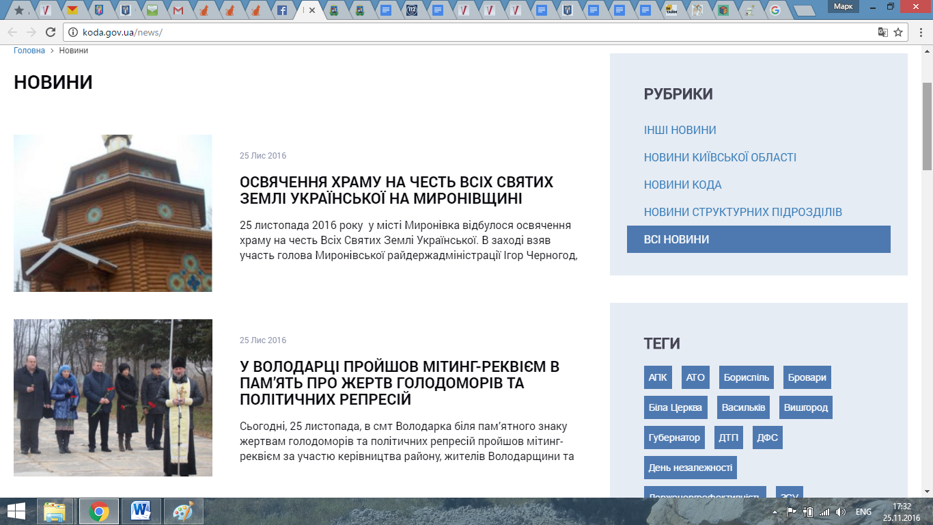Select the 'Новини Київської області' category
The width and height of the screenshot is (933, 525).
tap(720, 157)
